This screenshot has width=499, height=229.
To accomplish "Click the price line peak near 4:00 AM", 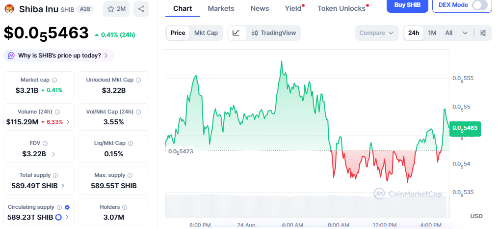I will (282, 61).
